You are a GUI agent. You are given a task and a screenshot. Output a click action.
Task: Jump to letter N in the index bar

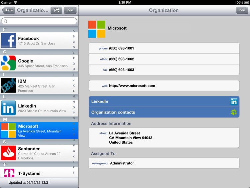74,102
